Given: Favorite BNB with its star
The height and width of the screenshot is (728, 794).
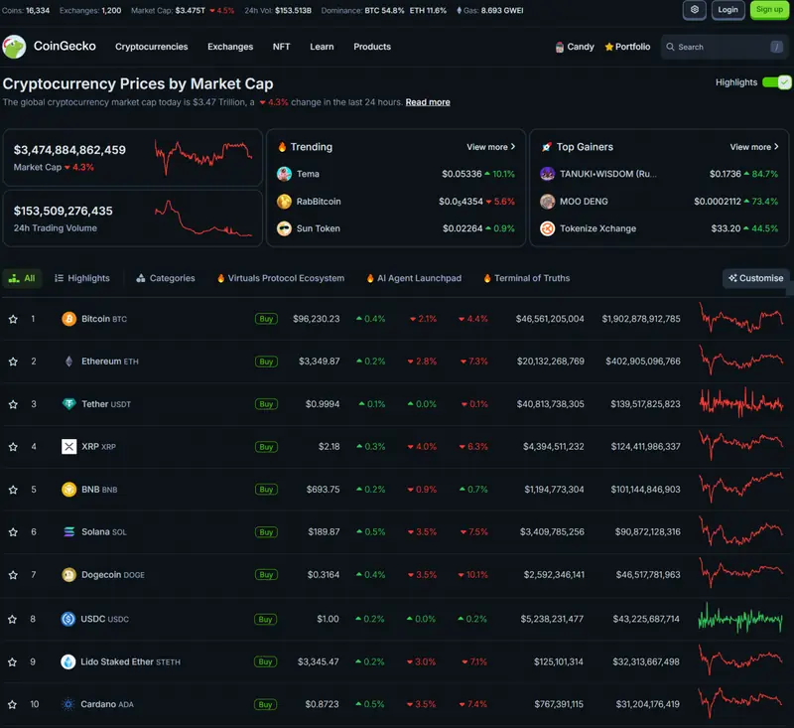Looking at the screenshot, I should [13, 490].
